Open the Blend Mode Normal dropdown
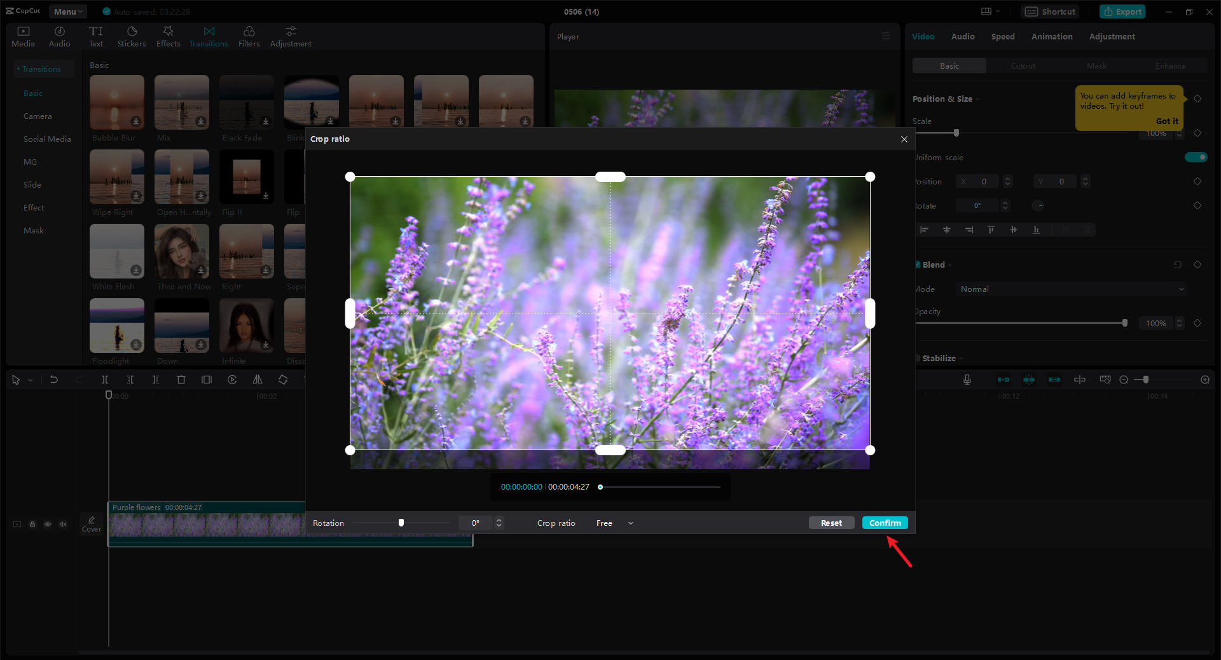 tap(1070, 289)
